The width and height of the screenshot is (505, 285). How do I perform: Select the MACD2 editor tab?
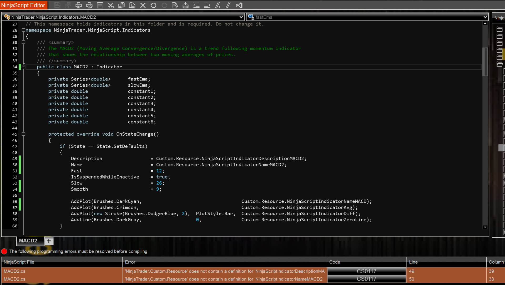coord(28,241)
